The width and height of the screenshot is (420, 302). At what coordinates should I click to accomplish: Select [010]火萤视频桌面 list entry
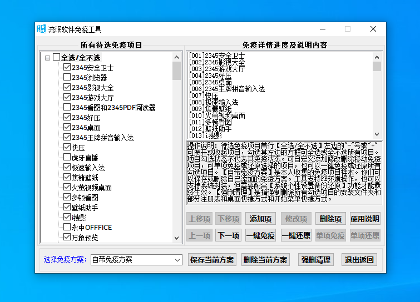point(217,115)
